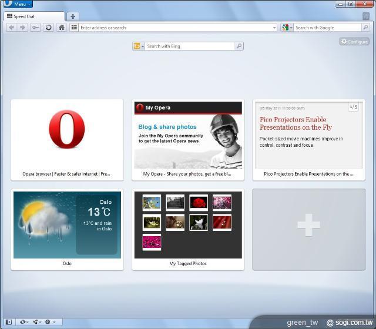Click the Google search magnifier icon

point(365,28)
